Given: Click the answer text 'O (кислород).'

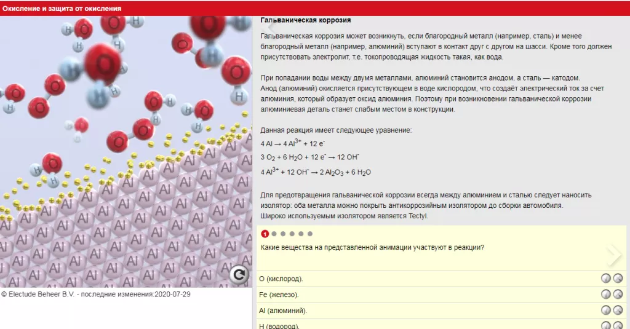Looking at the screenshot, I should [x=281, y=279].
